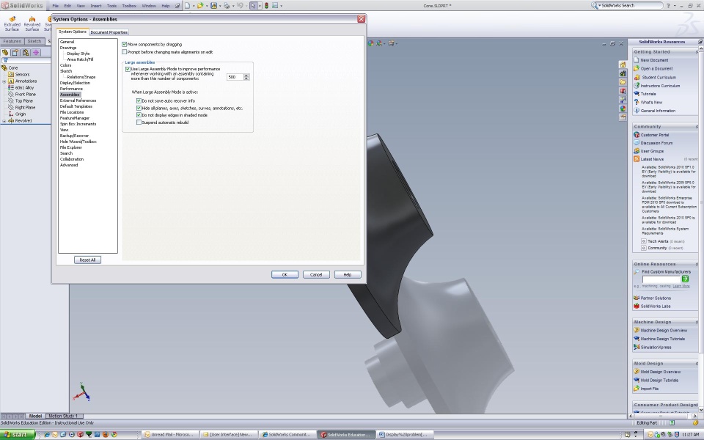Open the File menu
Screen dimensions: 704x440
[55, 6]
